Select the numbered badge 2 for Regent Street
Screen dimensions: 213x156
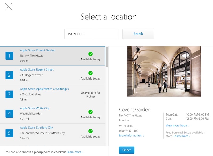[9, 75]
